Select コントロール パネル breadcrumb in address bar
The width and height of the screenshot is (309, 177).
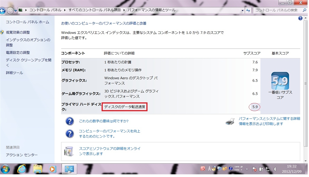45,10
